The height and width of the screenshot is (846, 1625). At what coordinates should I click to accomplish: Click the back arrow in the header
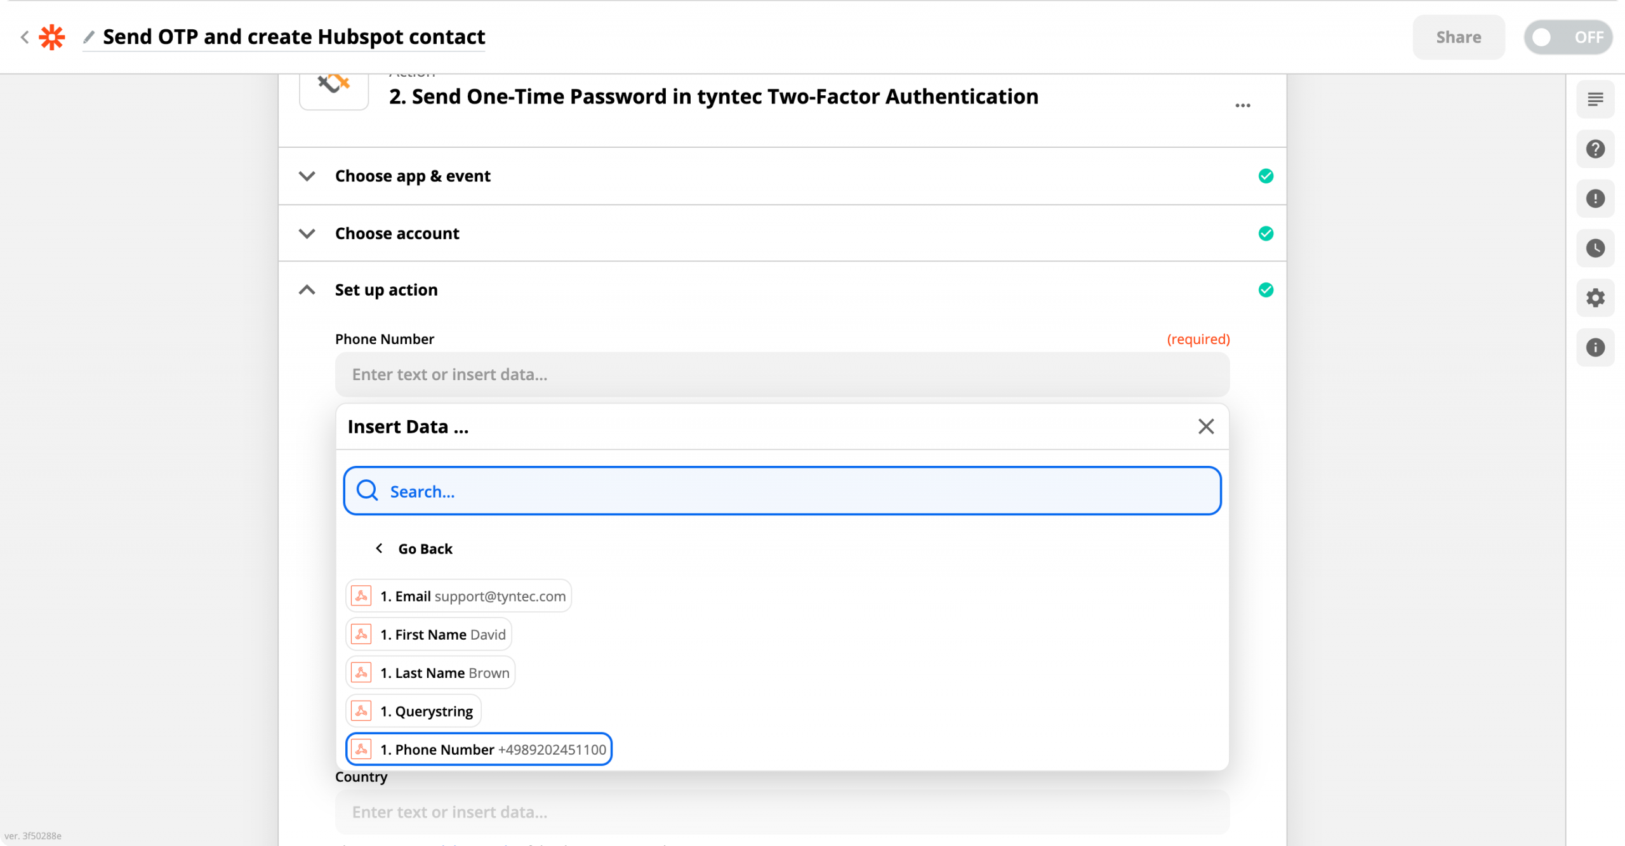(x=25, y=37)
